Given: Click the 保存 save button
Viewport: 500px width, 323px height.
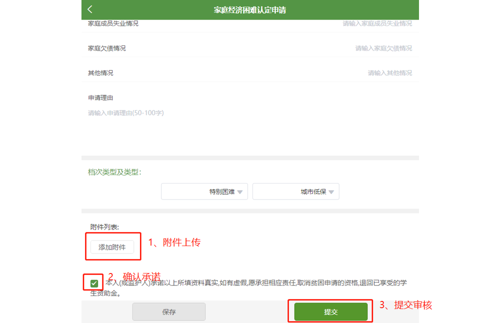Looking at the screenshot, I should (x=168, y=311).
